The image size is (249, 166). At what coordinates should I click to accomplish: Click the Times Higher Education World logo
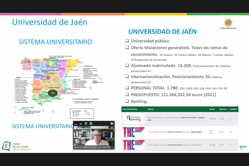pyautogui.click(x=134, y=132)
